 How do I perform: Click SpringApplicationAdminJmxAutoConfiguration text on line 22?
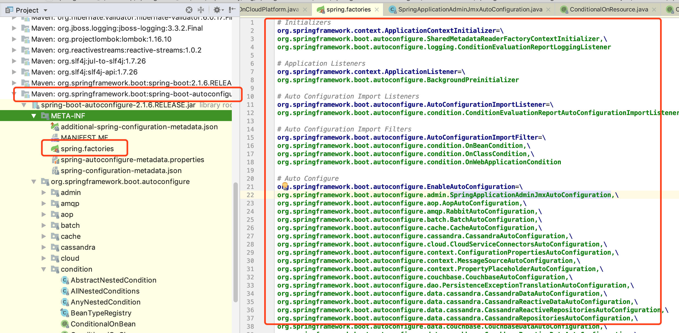point(530,195)
